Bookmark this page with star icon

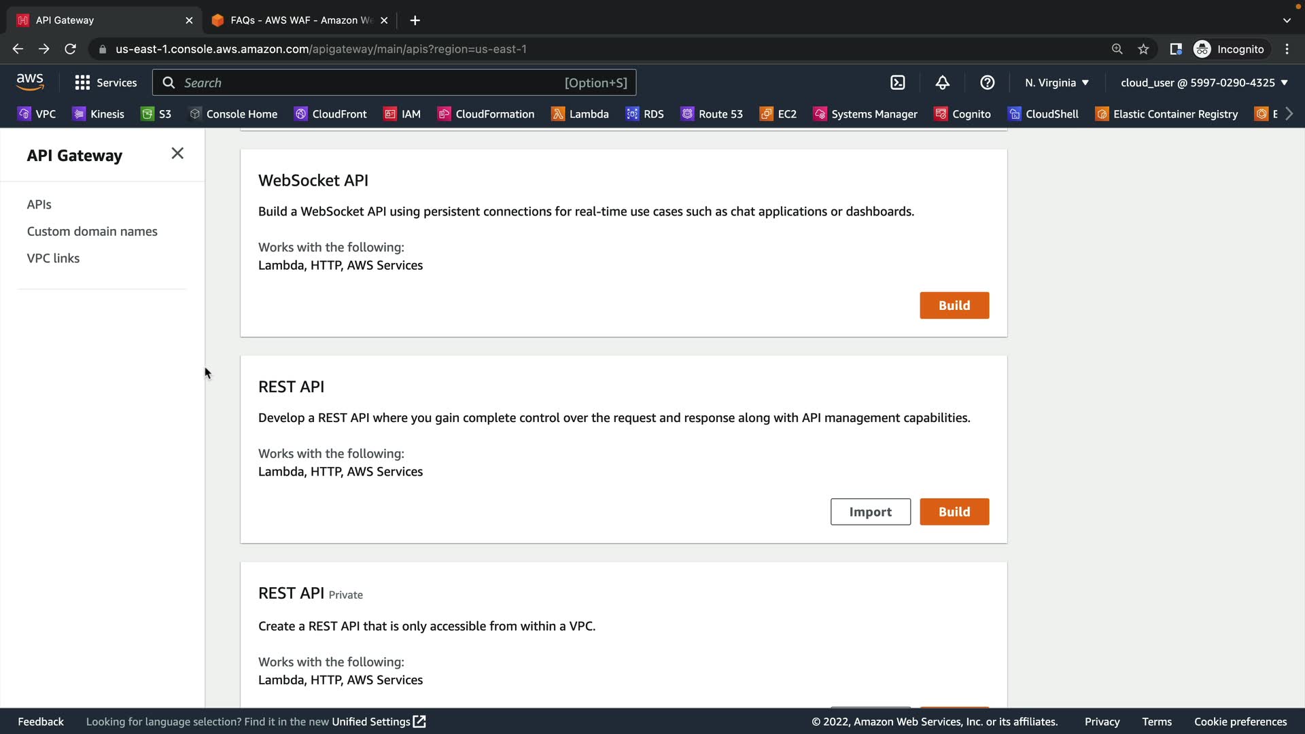[1143, 49]
